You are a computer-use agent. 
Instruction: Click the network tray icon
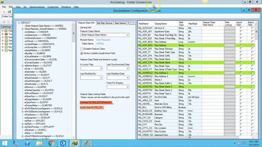(x=244, y=143)
